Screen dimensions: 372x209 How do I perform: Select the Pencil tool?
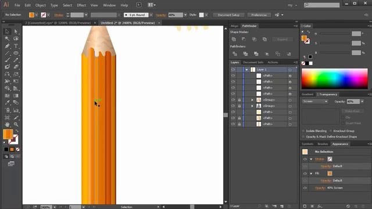[x=16, y=60]
